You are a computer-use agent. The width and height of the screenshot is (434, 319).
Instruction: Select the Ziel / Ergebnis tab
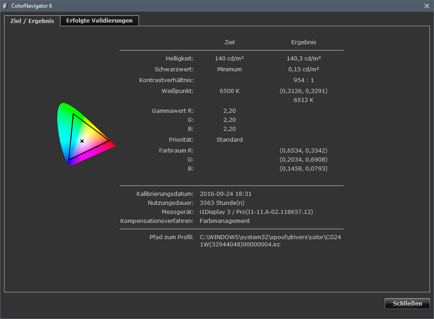pos(32,21)
